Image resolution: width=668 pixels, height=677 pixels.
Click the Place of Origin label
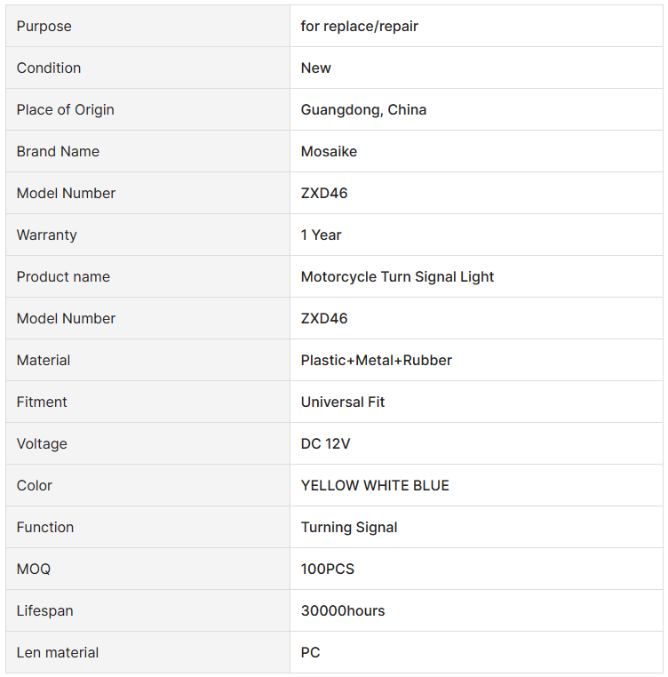tap(65, 109)
